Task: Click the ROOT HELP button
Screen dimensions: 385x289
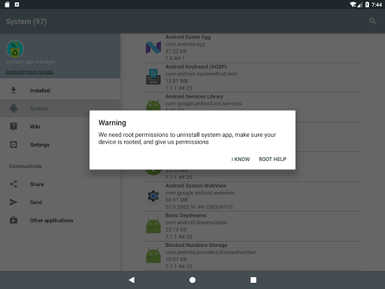Action: tap(273, 160)
